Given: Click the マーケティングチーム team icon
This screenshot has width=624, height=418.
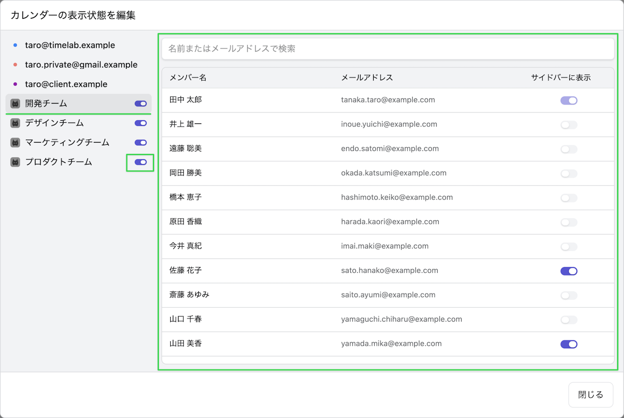Looking at the screenshot, I should pos(15,143).
